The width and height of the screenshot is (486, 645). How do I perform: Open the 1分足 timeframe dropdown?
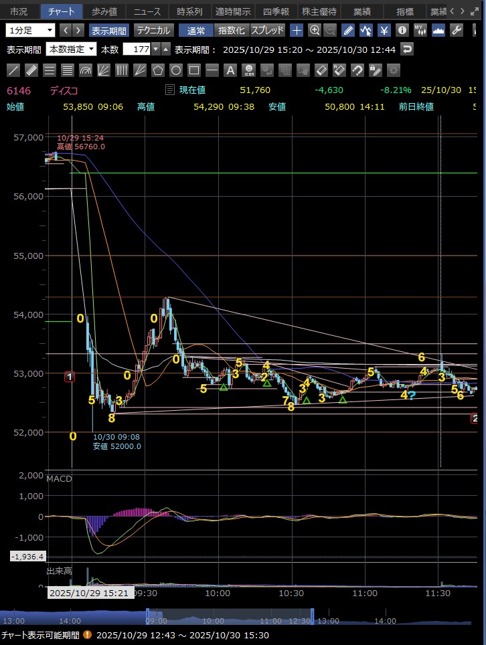click(31, 30)
